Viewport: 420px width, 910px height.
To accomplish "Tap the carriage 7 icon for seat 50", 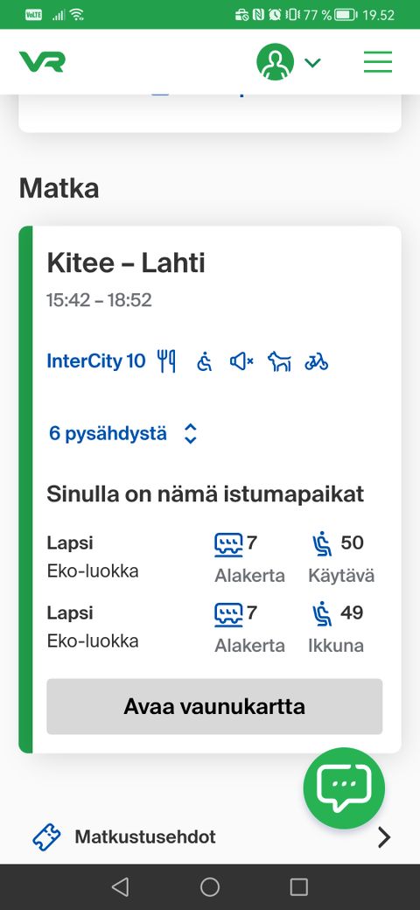I will [228, 544].
